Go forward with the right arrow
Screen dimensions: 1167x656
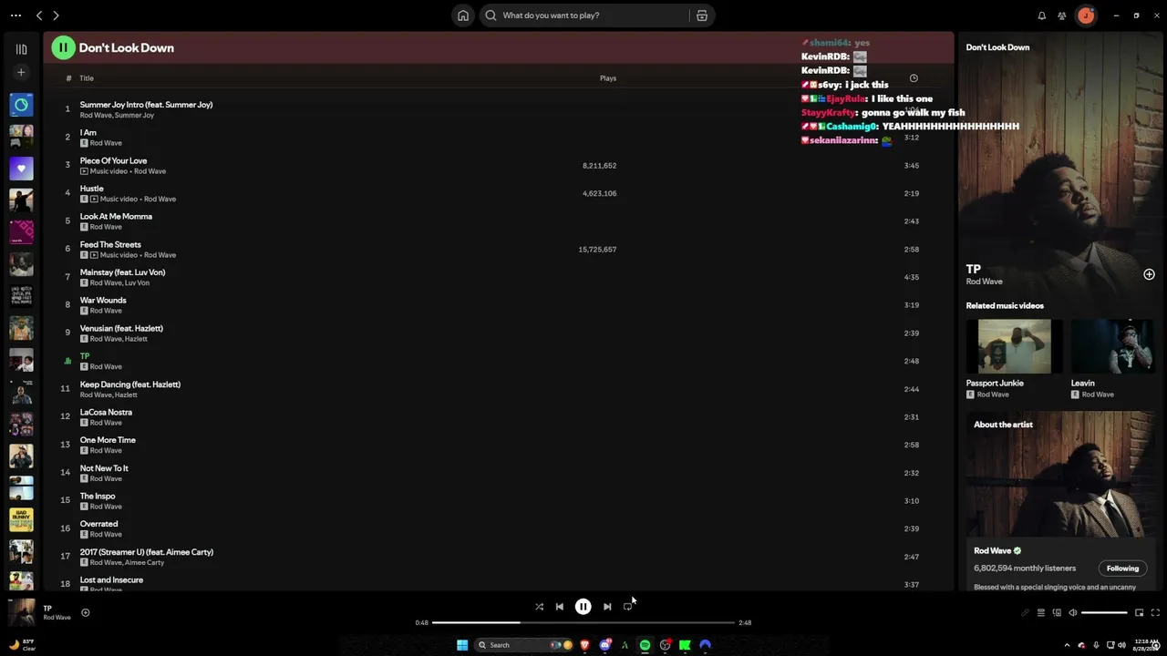(x=56, y=15)
